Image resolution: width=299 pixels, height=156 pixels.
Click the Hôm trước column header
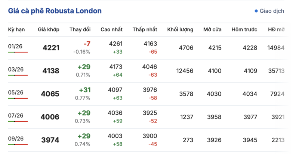pos(244,29)
